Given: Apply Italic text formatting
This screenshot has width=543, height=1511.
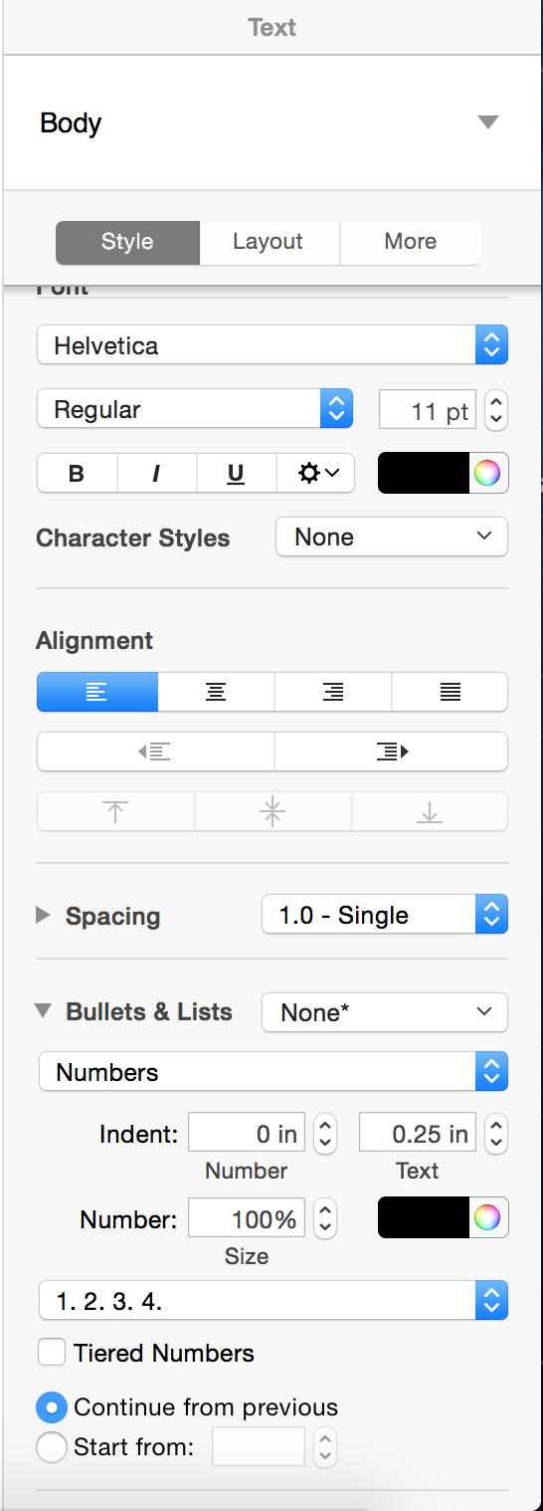Looking at the screenshot, I should coord(156,474).
